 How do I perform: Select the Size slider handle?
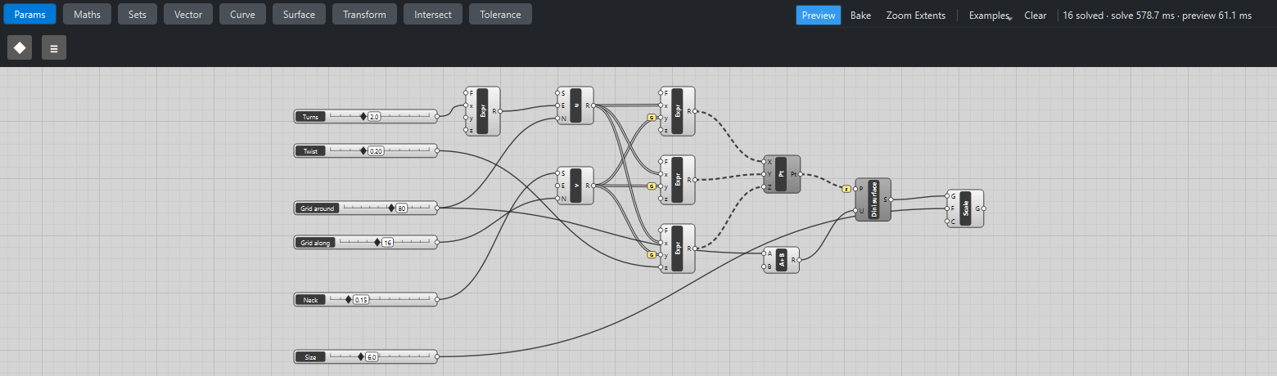coord(361,356)
